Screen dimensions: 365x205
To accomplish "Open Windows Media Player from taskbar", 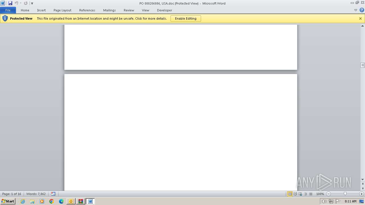I will pos(42,201).
